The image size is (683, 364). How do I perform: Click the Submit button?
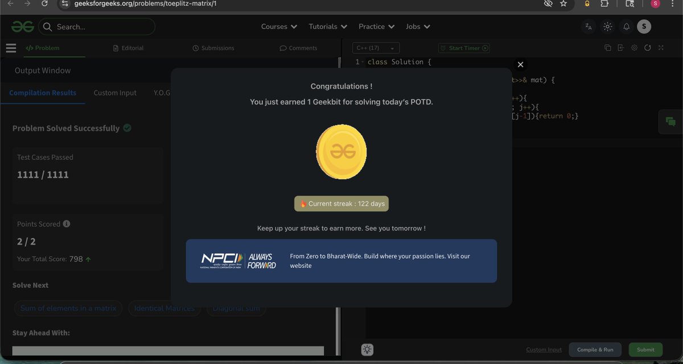pos(645,350)
